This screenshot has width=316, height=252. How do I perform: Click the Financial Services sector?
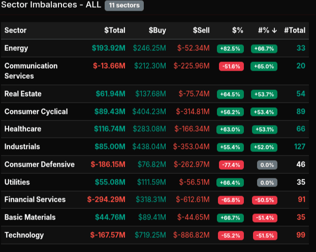pyautogui.click(x=35, y=200)
